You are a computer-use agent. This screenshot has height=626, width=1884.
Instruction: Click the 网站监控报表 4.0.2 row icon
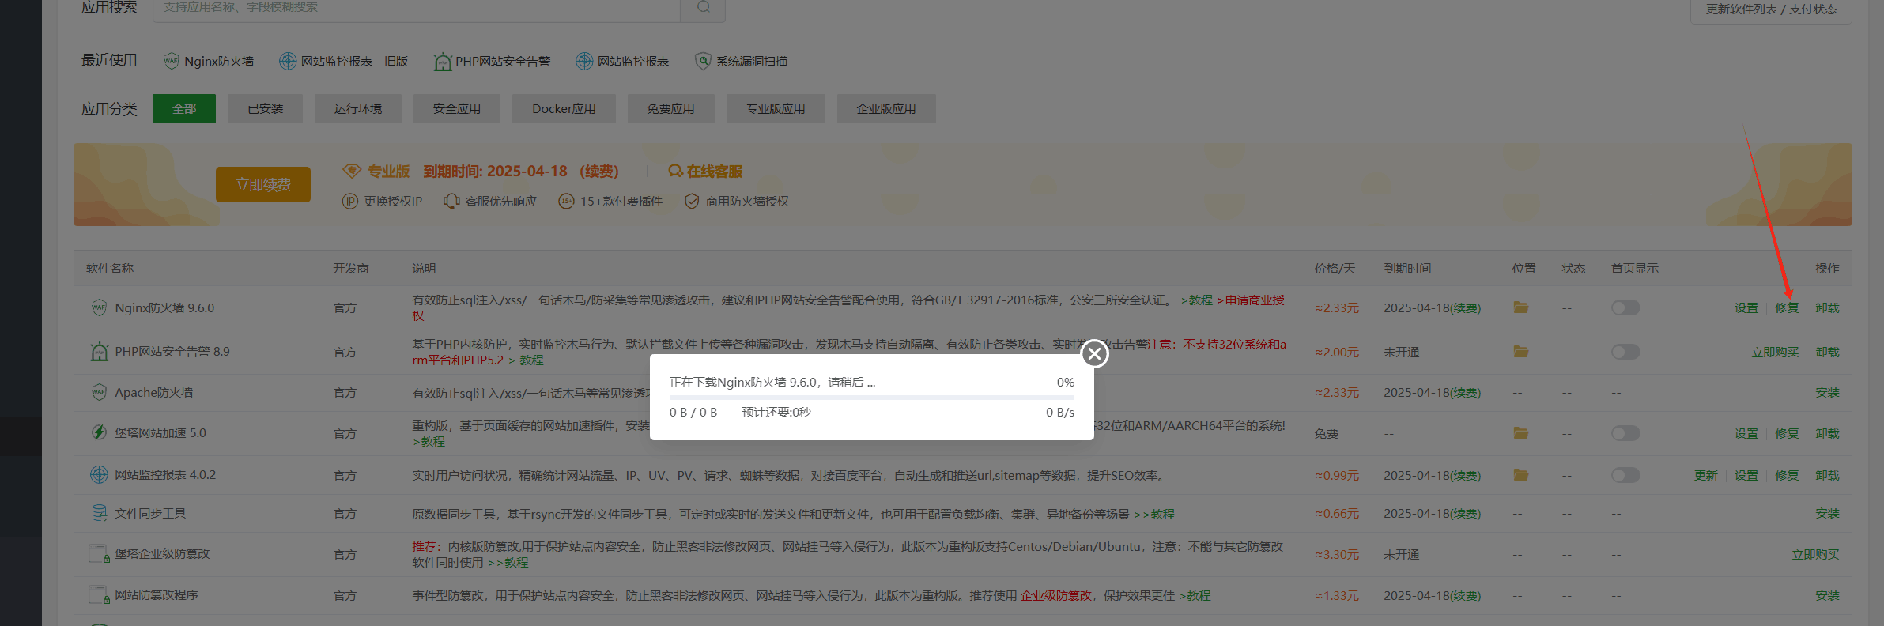click(x=99, y=474)
